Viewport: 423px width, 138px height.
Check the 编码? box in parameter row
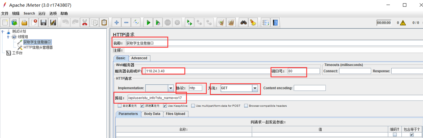[x=395, y=135]
